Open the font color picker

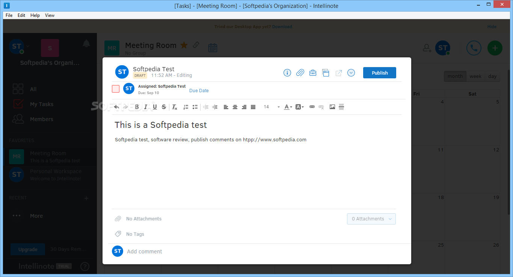[288, 107]
